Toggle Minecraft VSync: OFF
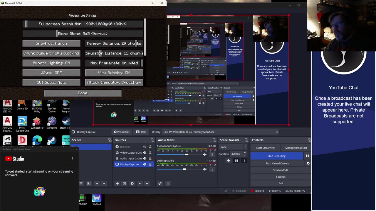 [x=51, y=73]
